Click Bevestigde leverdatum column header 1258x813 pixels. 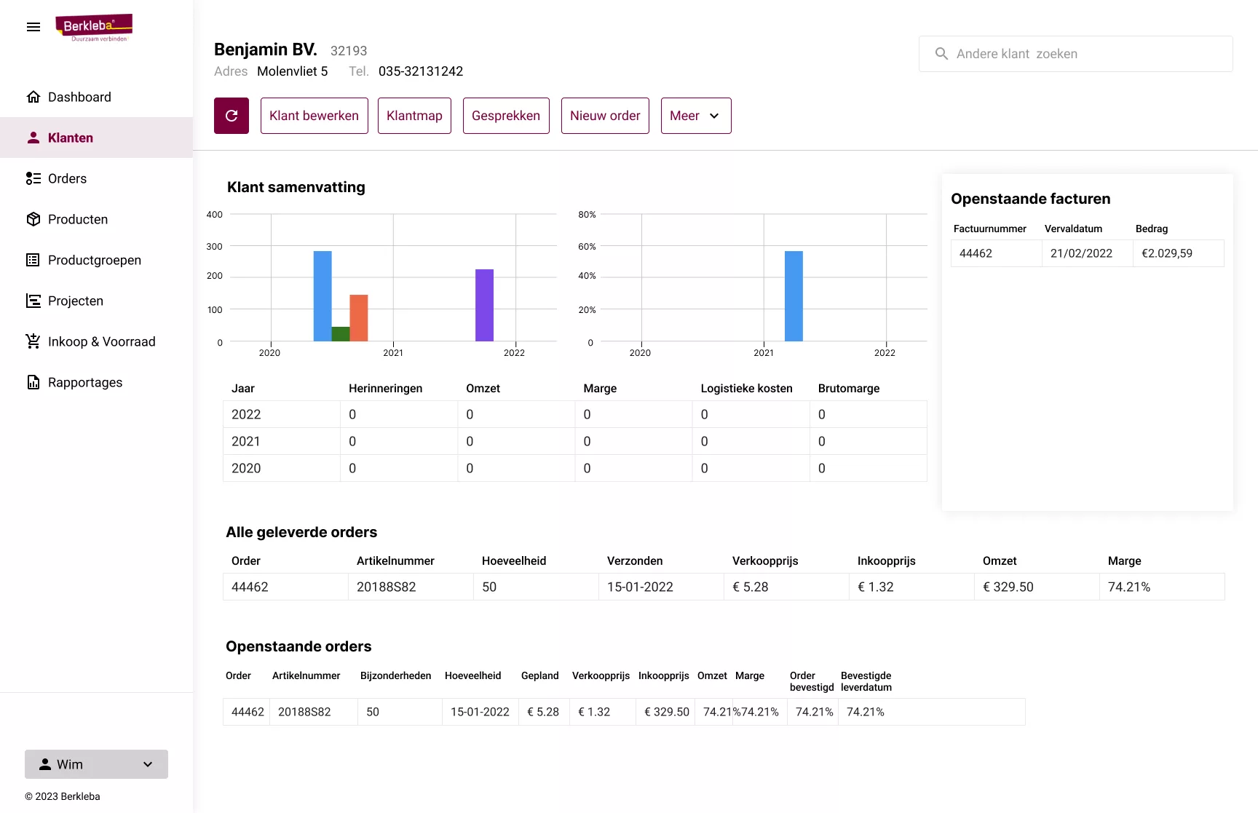click(x=866, y=681)
